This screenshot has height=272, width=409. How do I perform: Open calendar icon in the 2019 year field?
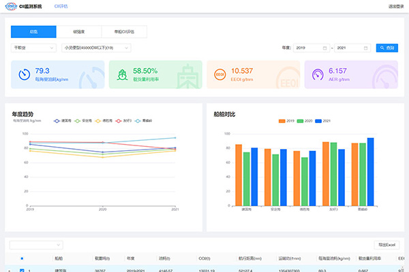(x=324, y=48)
